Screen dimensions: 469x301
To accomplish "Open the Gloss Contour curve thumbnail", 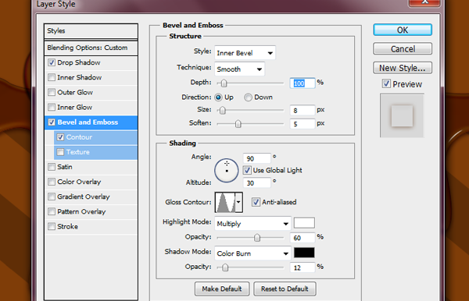I will point(225,202).
